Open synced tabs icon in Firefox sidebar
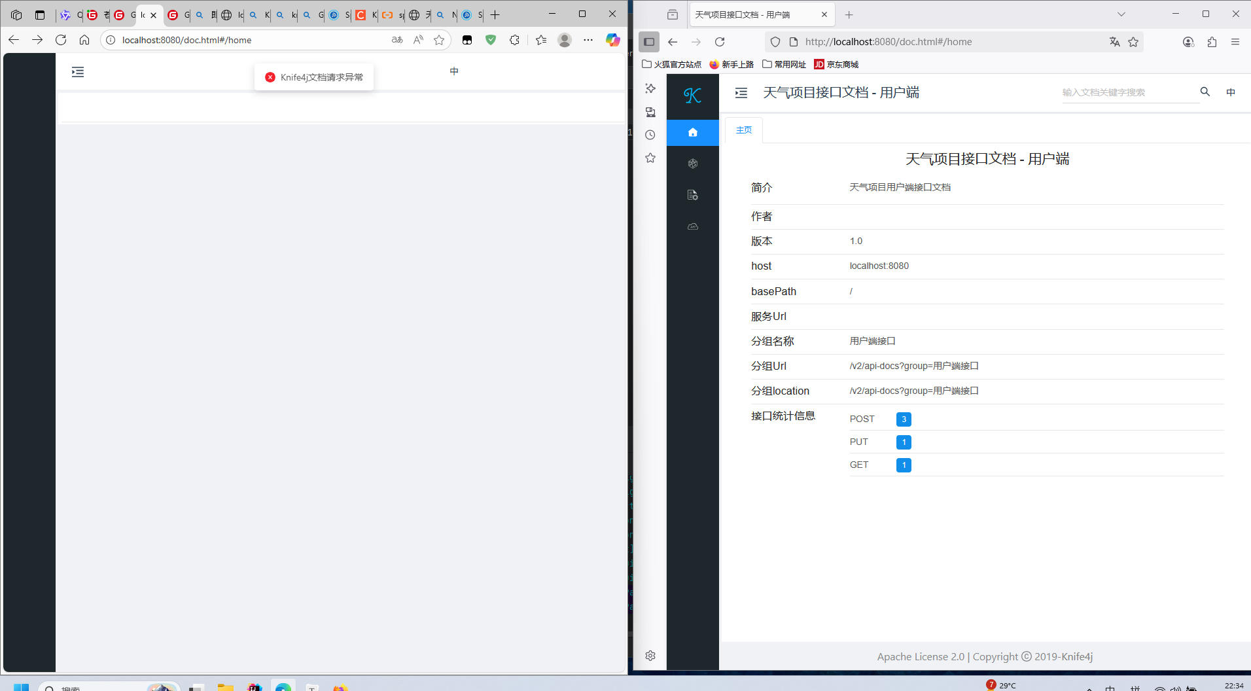This screenshot has width=1251, height=691. (x=650, y=112)
